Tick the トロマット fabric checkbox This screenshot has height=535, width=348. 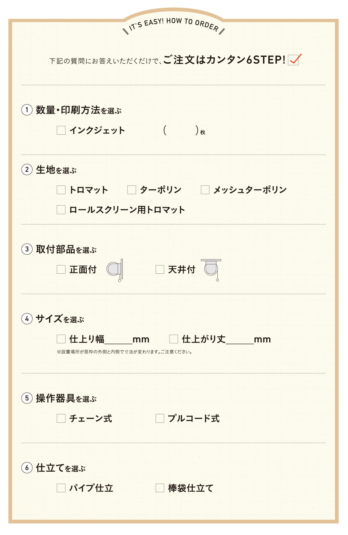click(x=61, y=190)
